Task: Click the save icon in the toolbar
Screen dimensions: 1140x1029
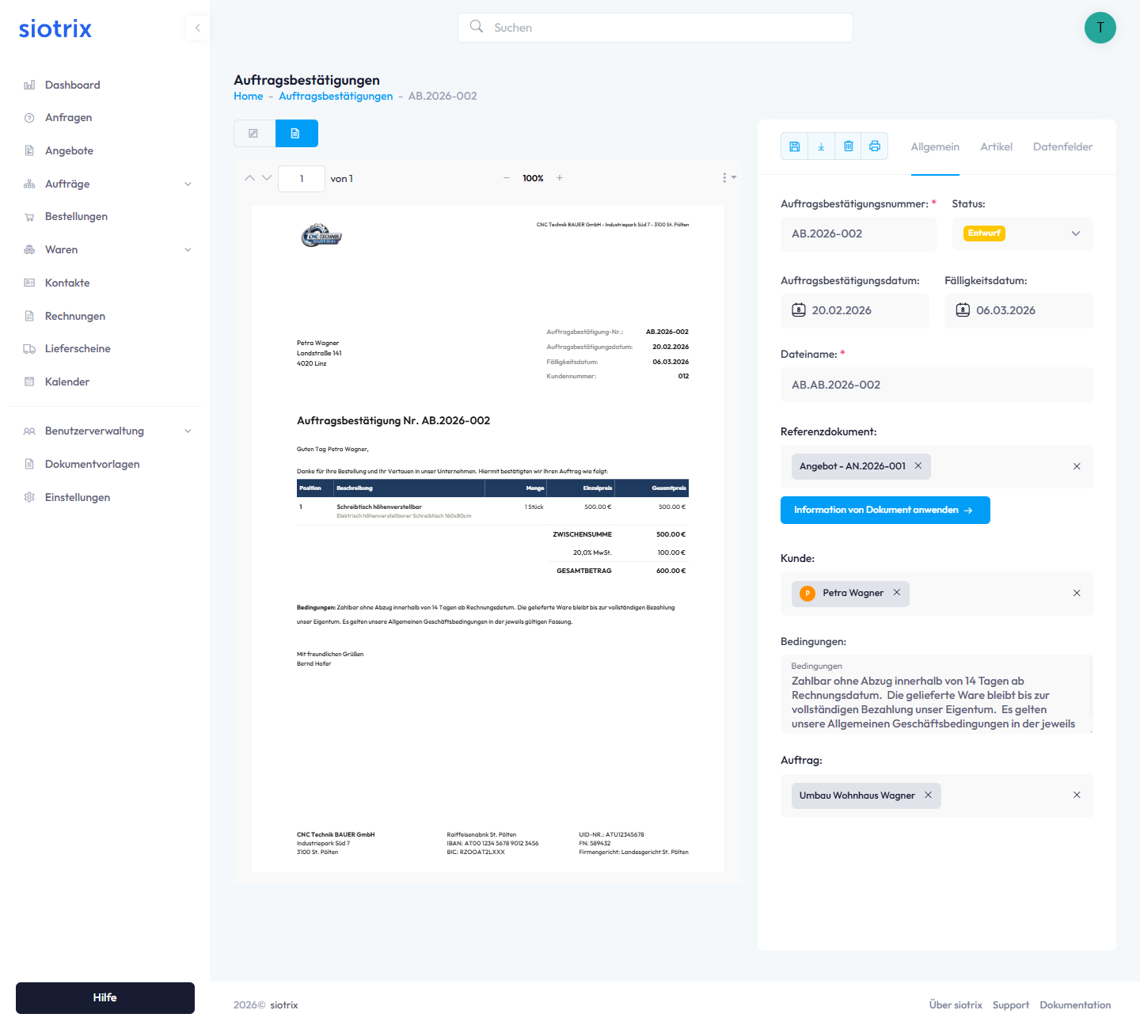Action: click(794, 146)
